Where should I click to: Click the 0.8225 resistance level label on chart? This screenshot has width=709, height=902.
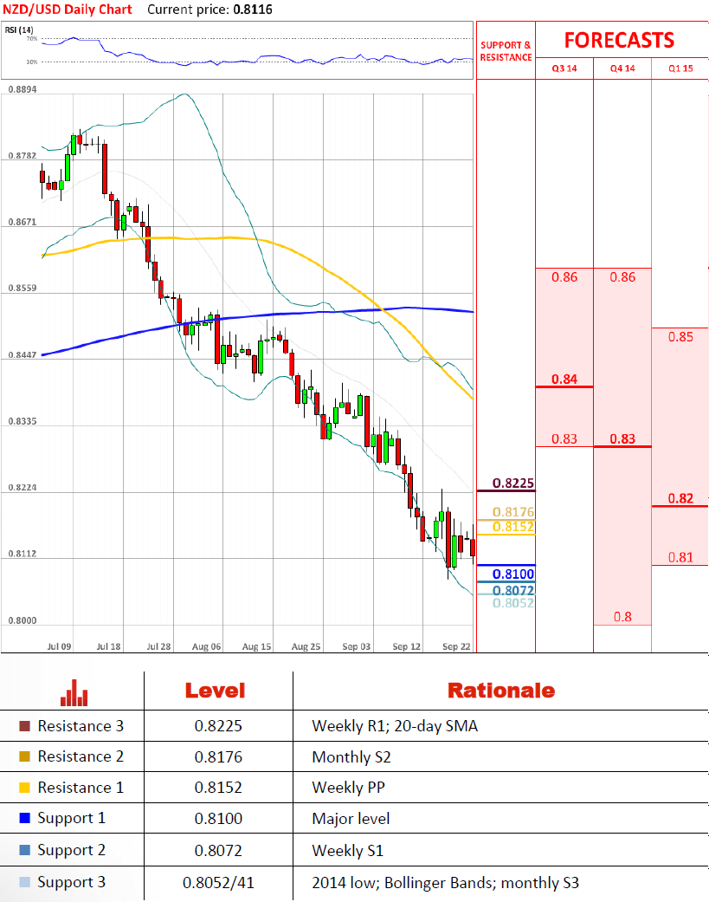coord(513,483)
